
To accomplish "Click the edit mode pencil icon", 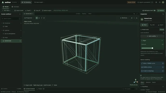I will 44,18.
